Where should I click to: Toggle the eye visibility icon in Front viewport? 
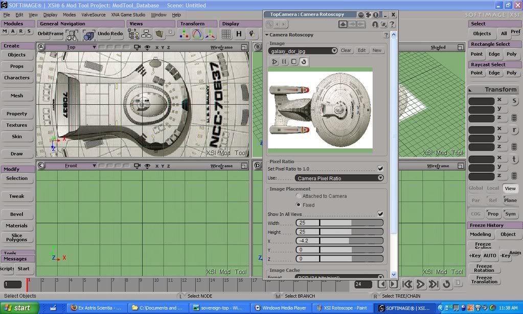click(147, 166)
